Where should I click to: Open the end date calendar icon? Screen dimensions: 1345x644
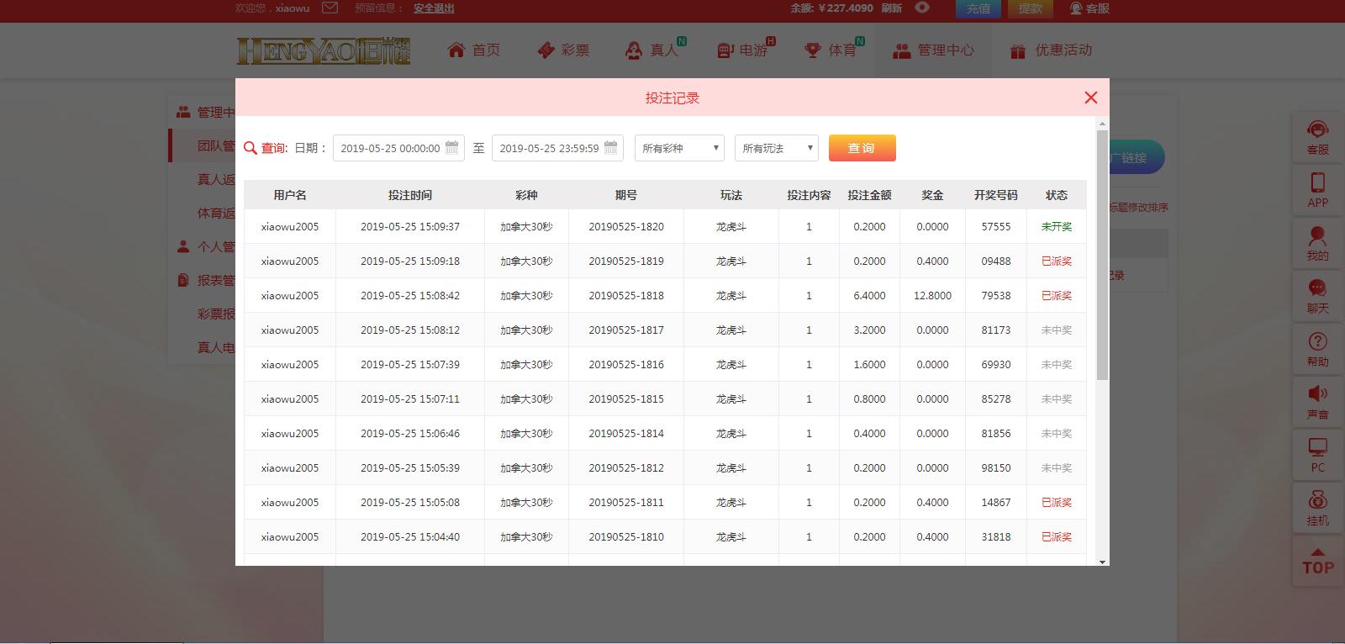611,147
